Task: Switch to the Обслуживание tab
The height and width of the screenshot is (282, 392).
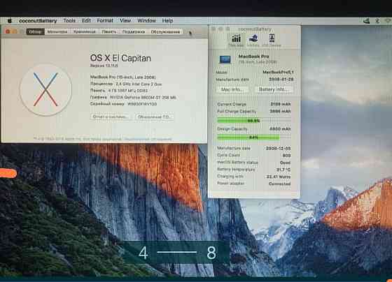Action: point(165,31)
